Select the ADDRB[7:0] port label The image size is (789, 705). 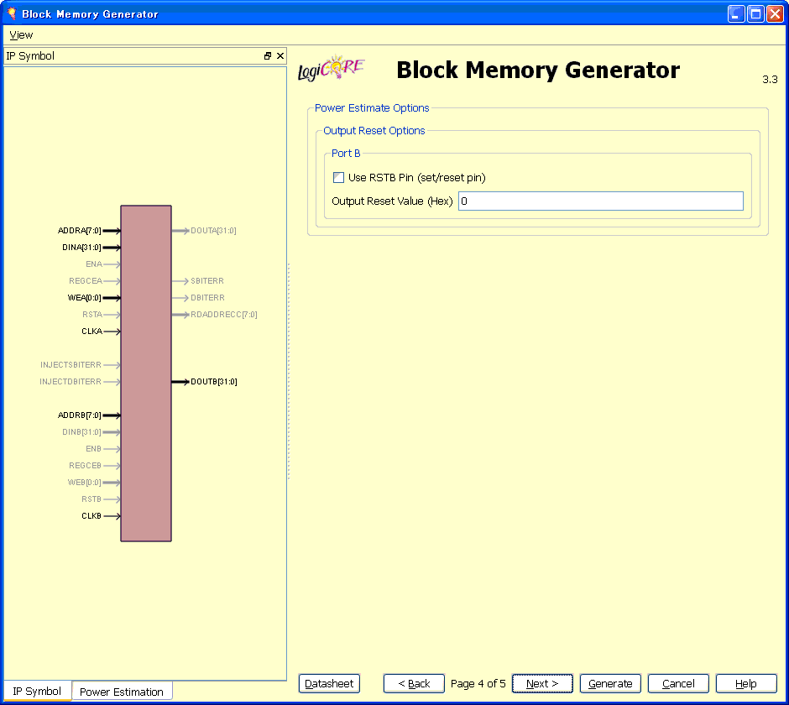80,415
